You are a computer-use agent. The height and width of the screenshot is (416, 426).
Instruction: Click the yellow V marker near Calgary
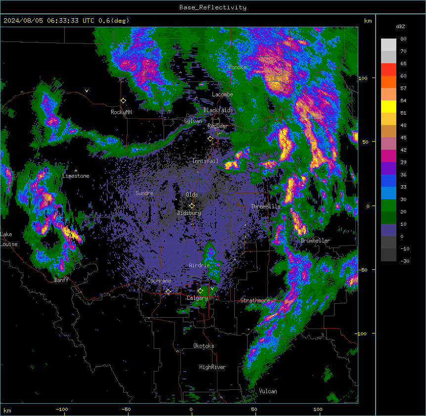pyautogui.click(x=212, y=289)
